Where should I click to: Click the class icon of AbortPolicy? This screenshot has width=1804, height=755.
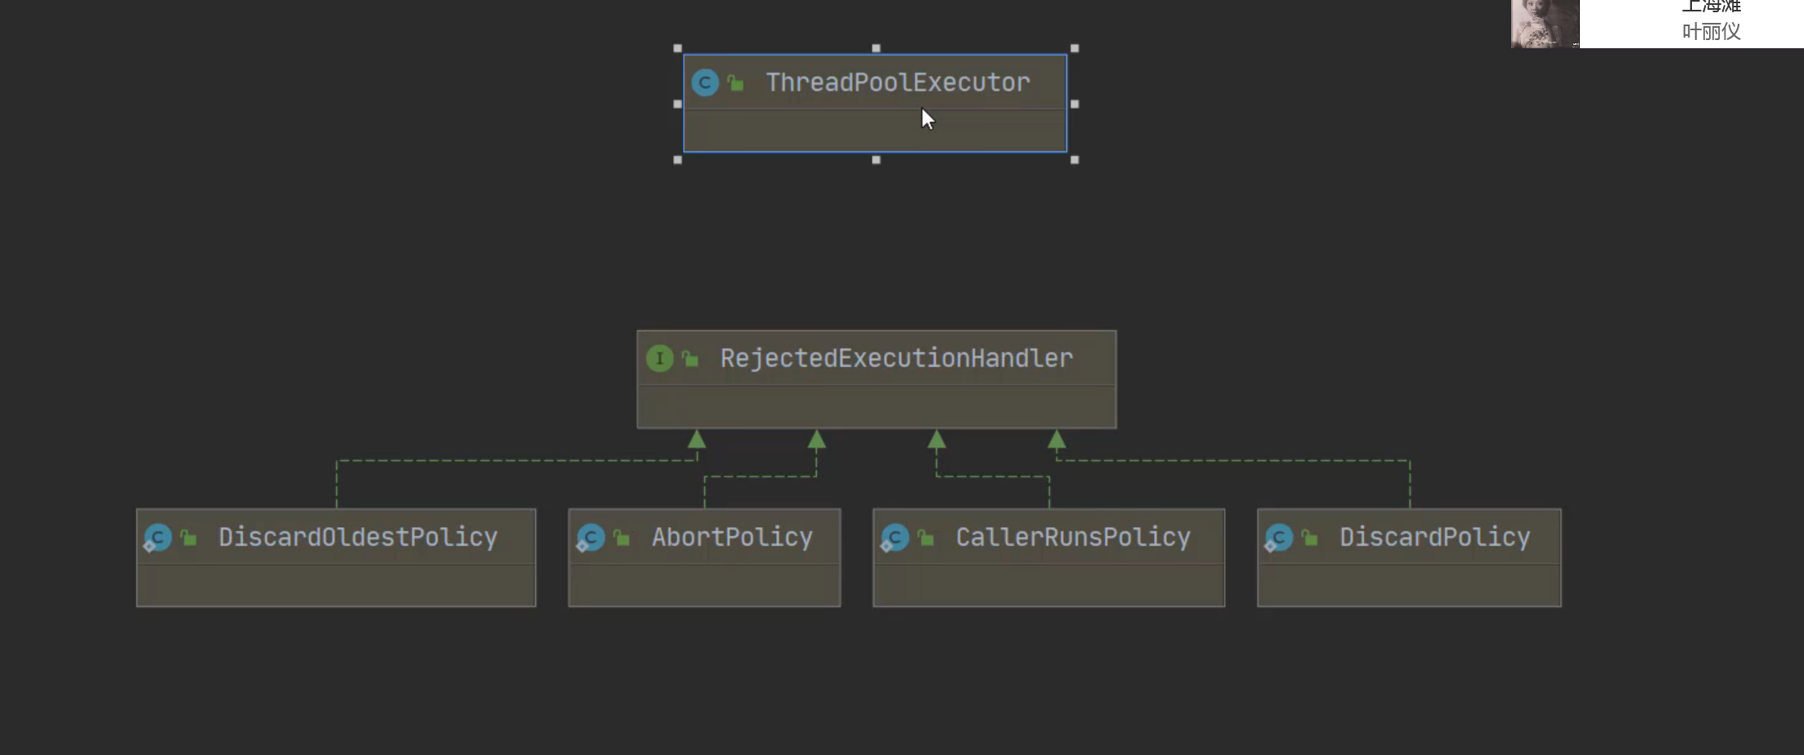click(590, 538)
